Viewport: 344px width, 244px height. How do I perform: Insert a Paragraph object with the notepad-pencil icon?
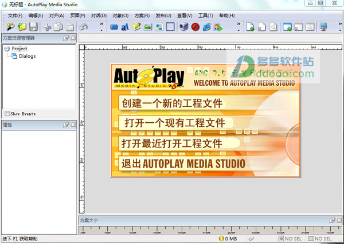(x=136, y=27)
